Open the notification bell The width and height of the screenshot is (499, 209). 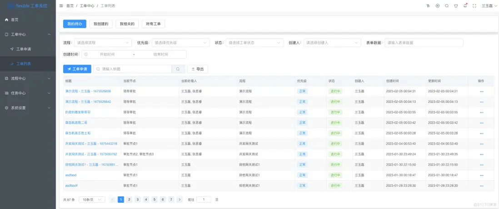pyautogui.click(x=465, y=6)
